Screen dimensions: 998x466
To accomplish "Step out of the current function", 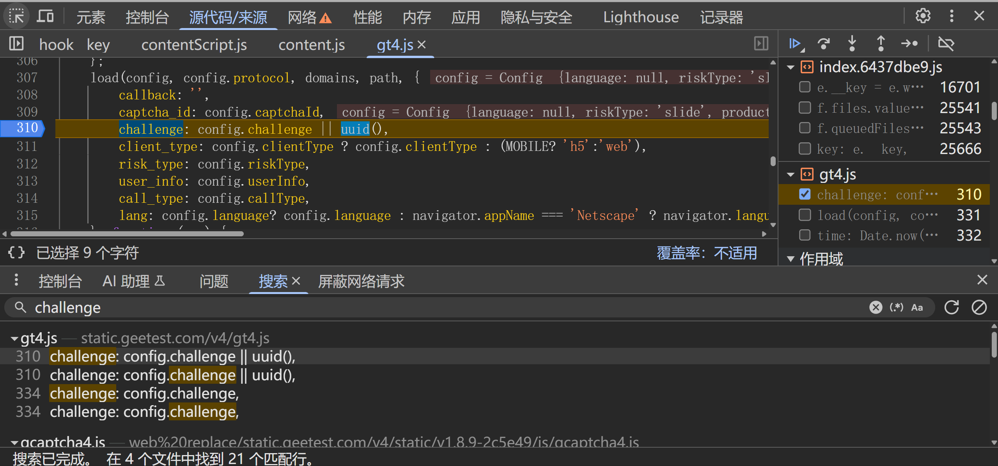I will (881, 44).
